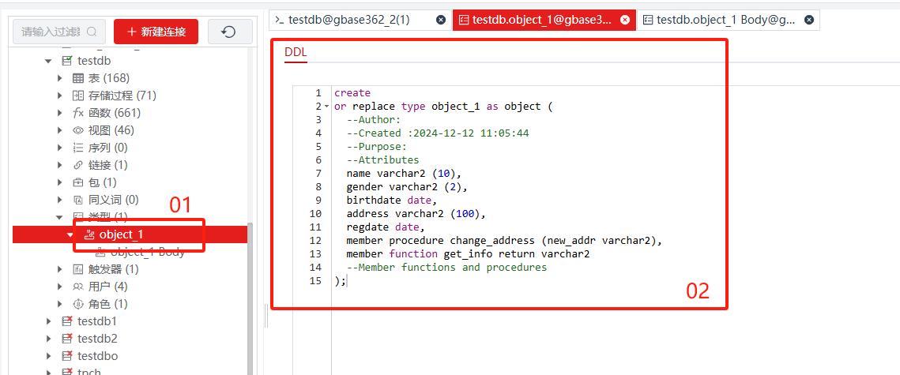Click the refresh connections icon button
Viewport: 900px width, 375px height.
(x=229, y=32)
